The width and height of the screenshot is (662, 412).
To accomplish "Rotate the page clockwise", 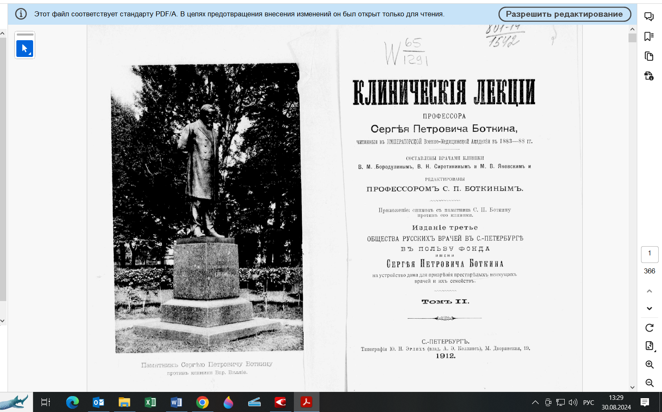I will [x=649, y=328].
